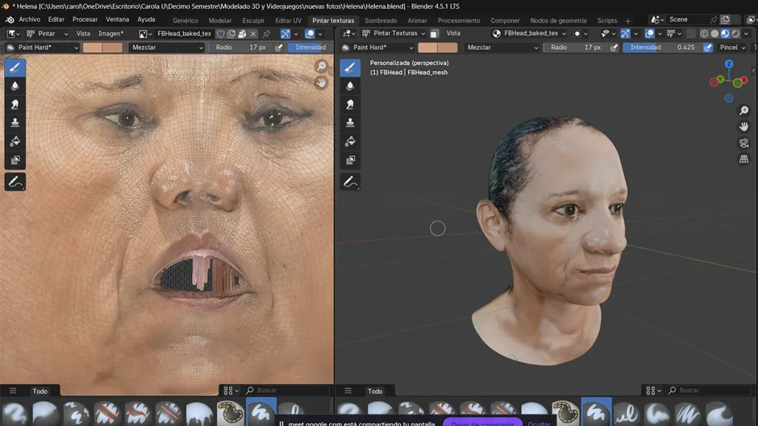
Task: Toggle Intensidad pressure sensitivity in the 3D viewport
Action: pos(708,48)
